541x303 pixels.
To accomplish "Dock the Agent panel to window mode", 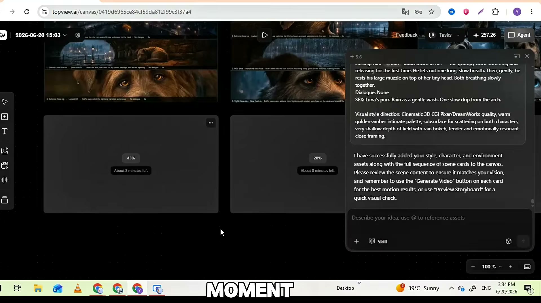I will 516,56.
